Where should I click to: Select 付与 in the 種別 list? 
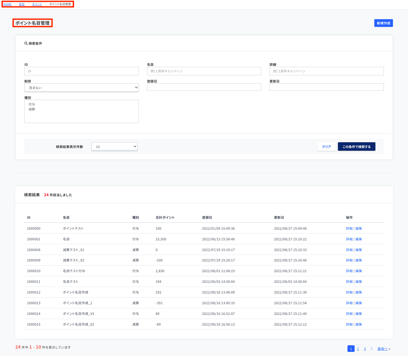(x=32, y=104)
